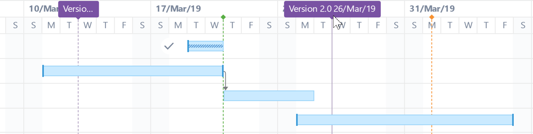Open the "Version 2.0 26/Mar/19" release label
The height and width of the screenshot is (134, 533).
pyautogui.click(x=332, y=9)
